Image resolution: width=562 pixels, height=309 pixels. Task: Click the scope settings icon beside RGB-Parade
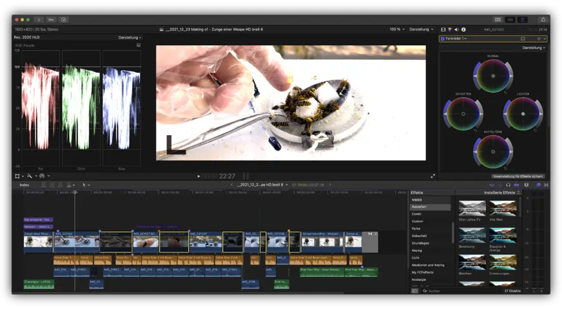[x=139, y=46]
